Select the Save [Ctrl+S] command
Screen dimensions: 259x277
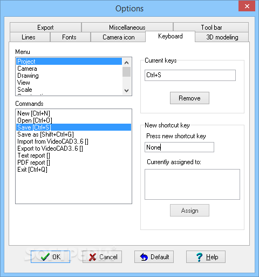73,127
